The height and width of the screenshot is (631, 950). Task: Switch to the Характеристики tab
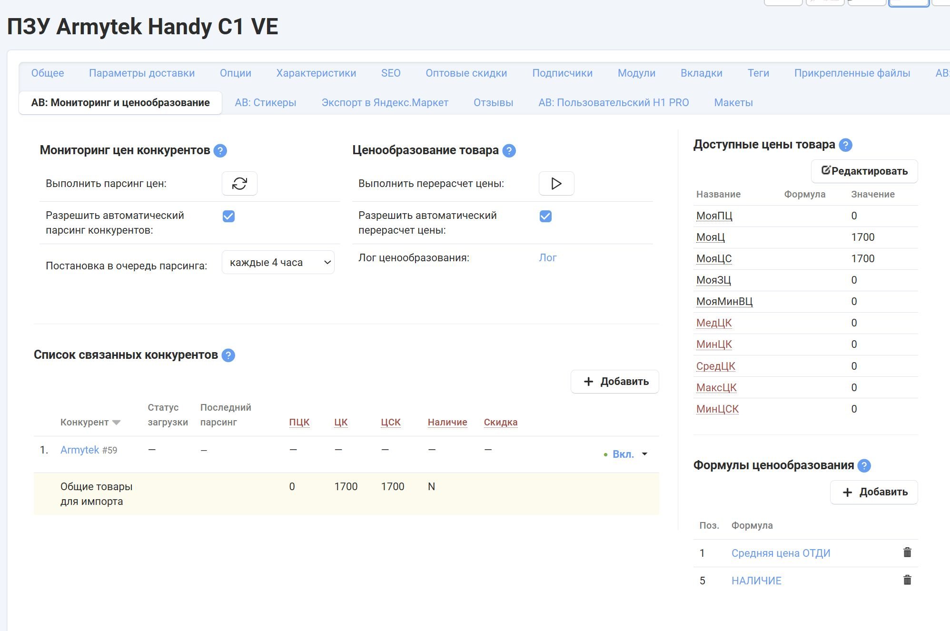click(x=316, y=73)
